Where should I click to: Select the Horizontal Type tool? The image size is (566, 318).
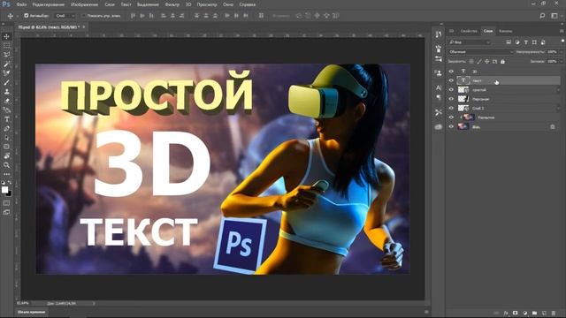pos(6,119)
